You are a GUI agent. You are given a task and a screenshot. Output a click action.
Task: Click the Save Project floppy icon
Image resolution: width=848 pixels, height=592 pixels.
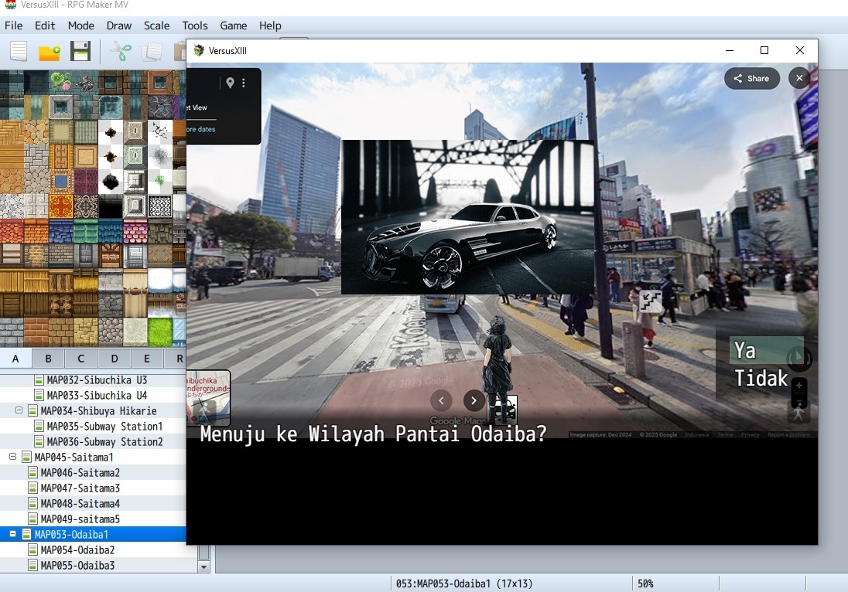point(80,52)
